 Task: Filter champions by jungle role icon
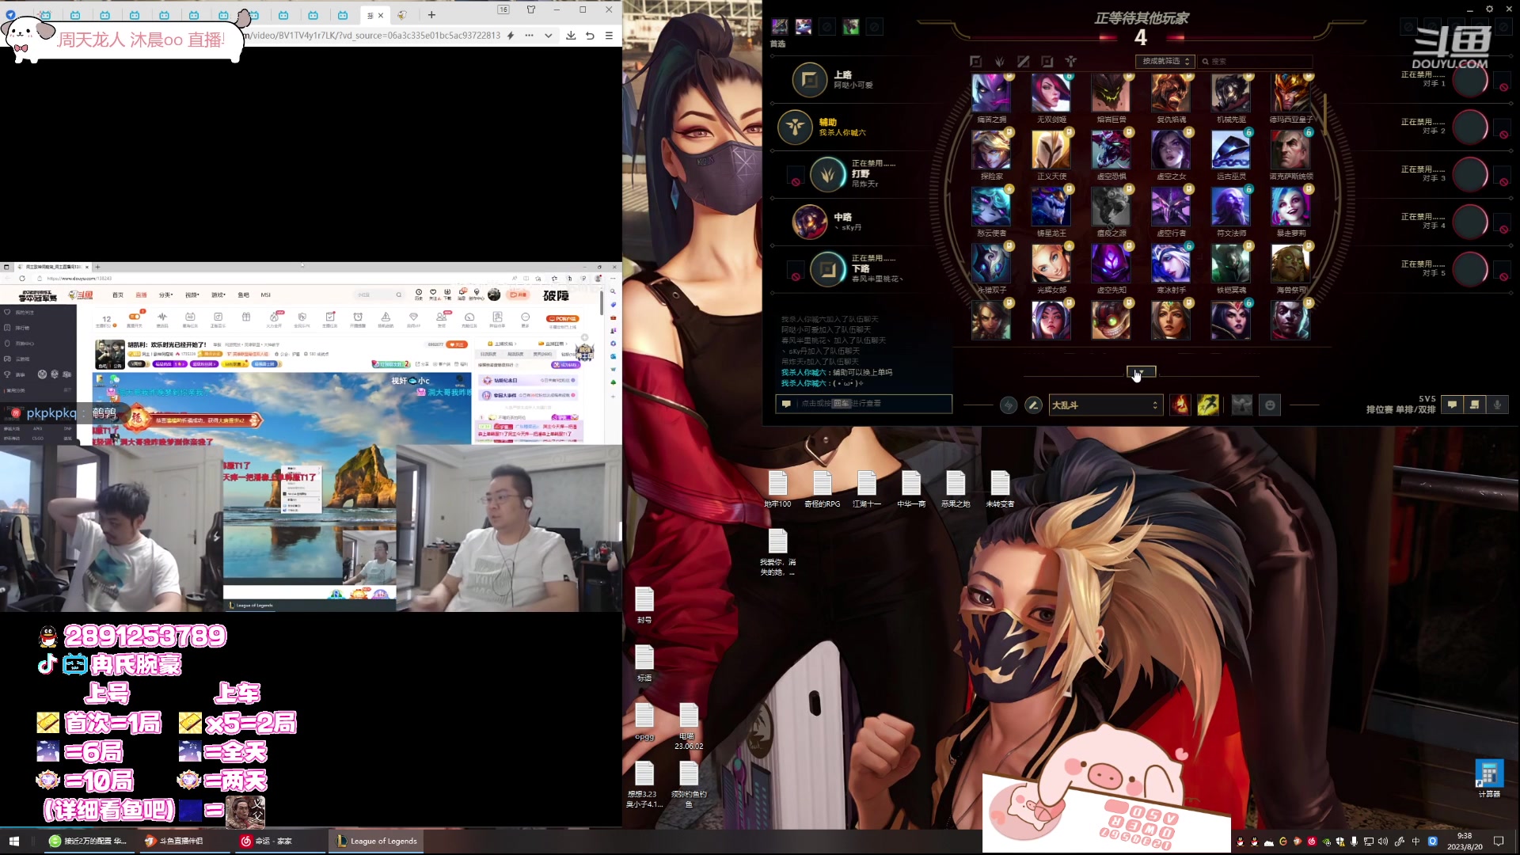1000,61
